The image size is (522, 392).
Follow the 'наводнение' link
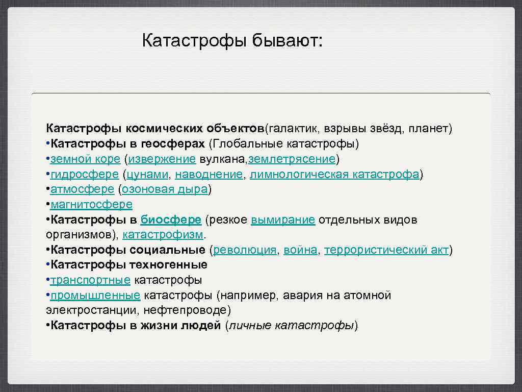coord(208,175)
